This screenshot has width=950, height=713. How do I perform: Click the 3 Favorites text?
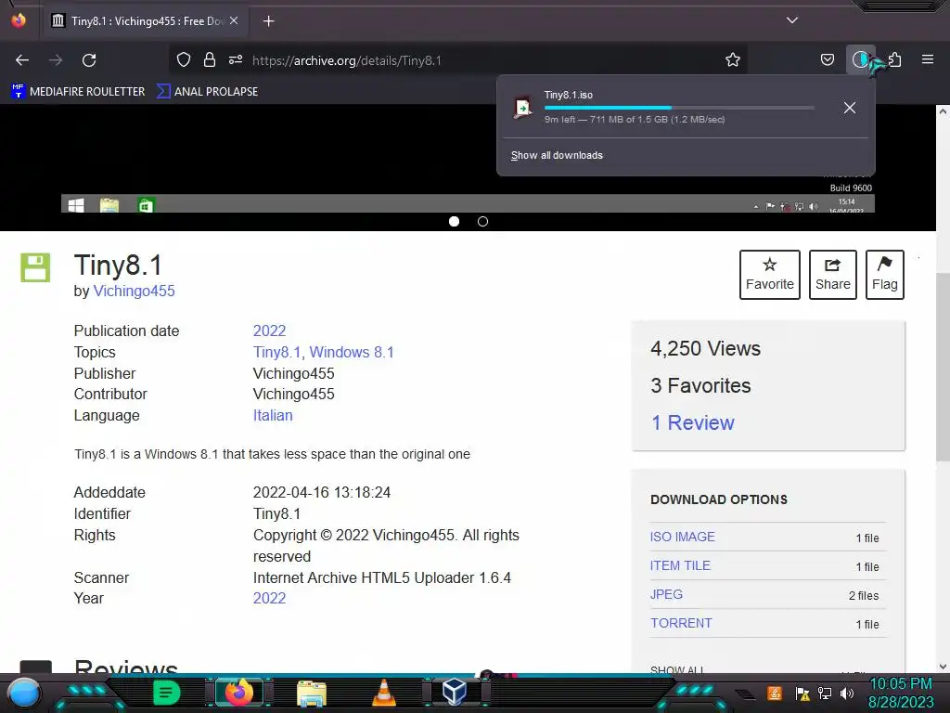[700, 385]
